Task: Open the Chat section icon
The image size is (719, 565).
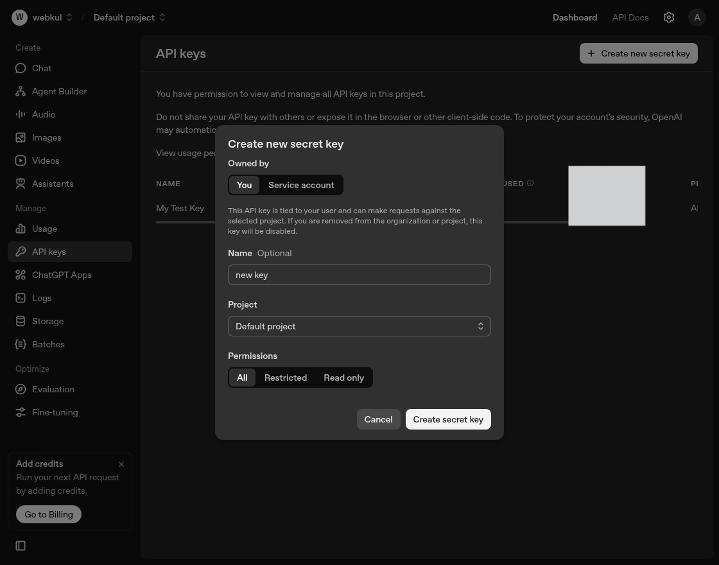Action: 21,68
